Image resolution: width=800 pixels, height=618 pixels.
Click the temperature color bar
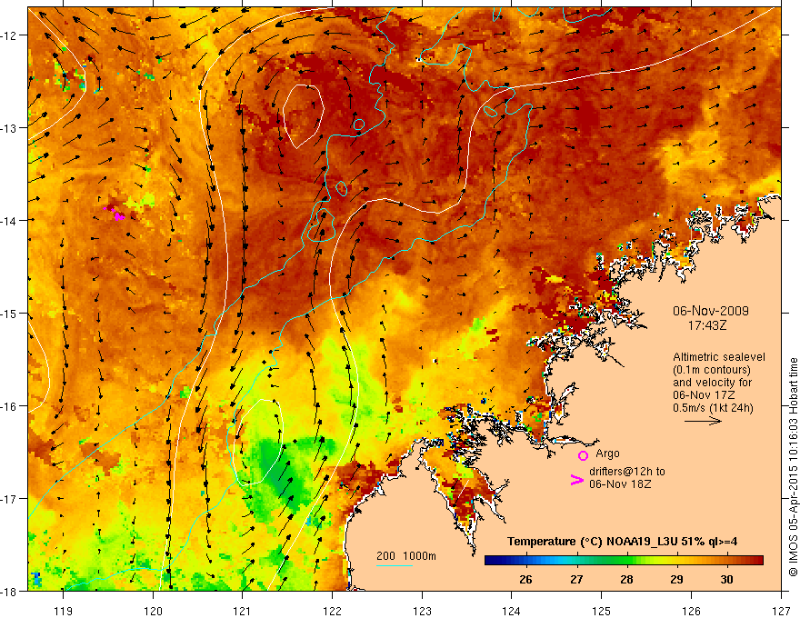click(x=624, y=561)
